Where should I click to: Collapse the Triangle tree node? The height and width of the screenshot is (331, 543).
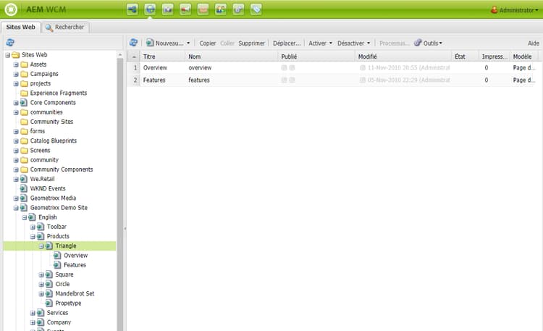41,246
